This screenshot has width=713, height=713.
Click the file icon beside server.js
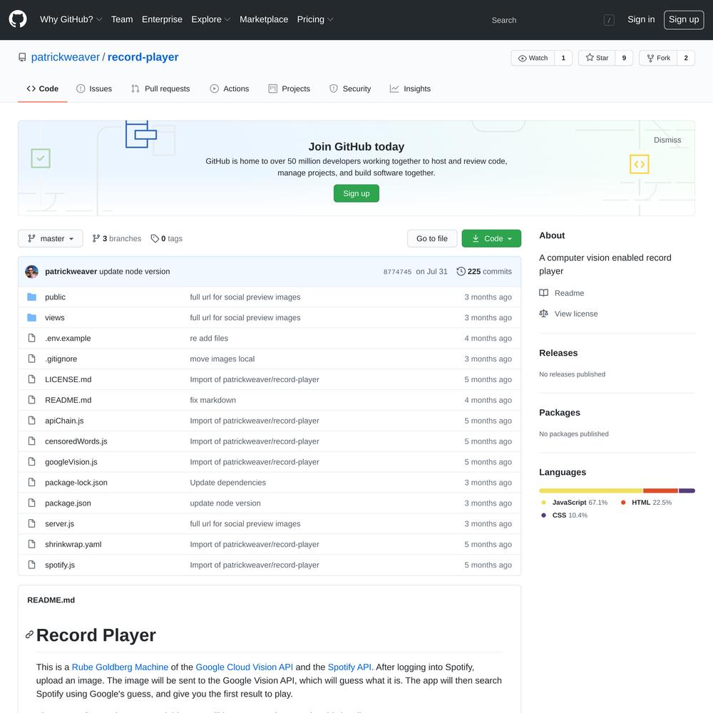point(31,523)
